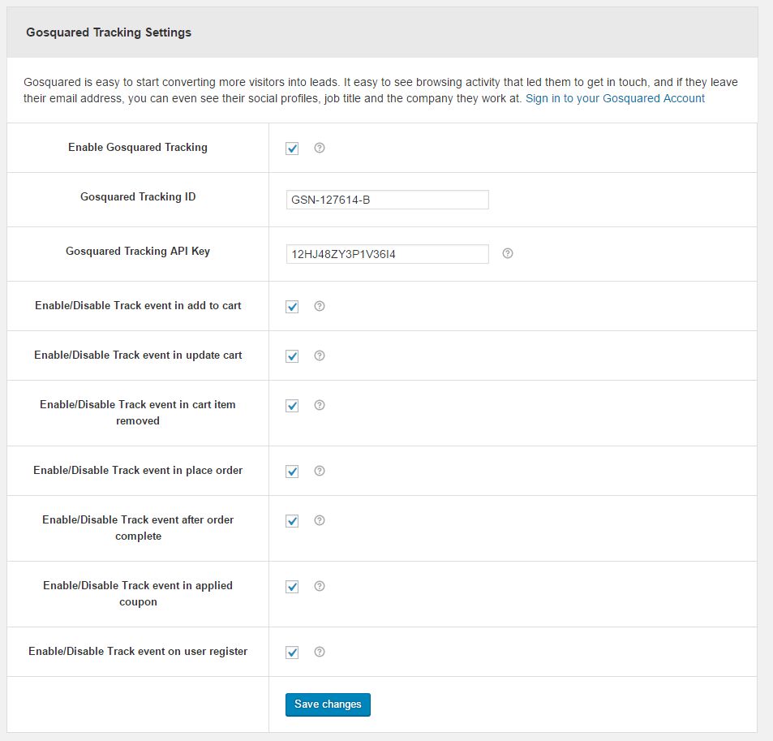Screen dimensions: 773x741
Task: Open Sign in to your Gosquared Account link
Action: coord(615,98)
